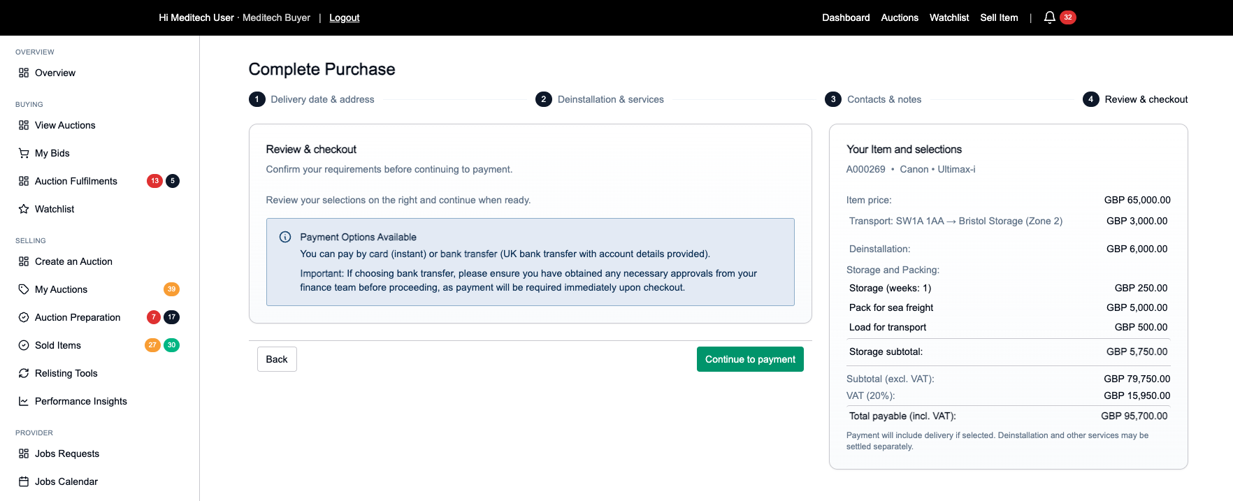Screen dimensions: 1233x501
Task: Click the red 32 notifications badge
Action: (1068, 17)
